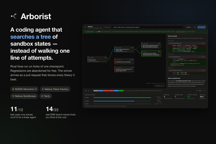Viewport: 216px width, 144px height.
Task: Click the blue Super spend bar
Action: tap(114, 101)
